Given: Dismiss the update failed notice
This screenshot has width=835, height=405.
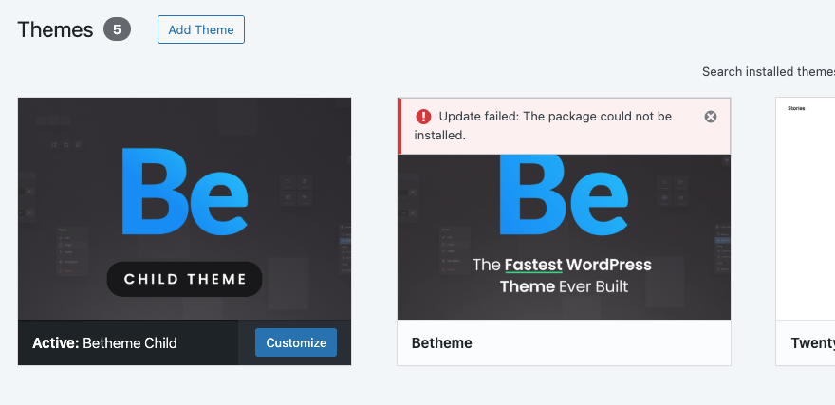Looking at the screenshot, I should 711,117.
